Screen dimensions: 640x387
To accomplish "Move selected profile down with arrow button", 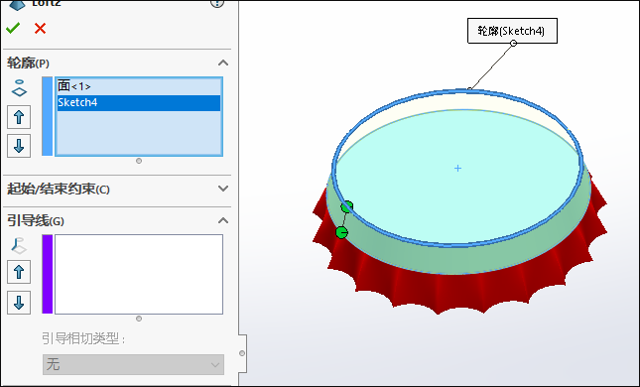I will tap(19, 146).
